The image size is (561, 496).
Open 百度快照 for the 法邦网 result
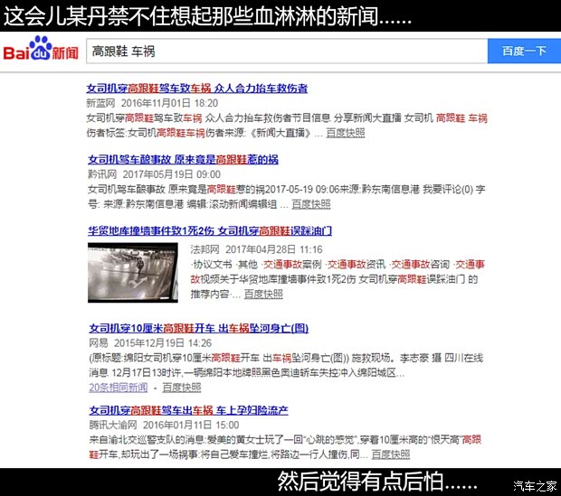[263, 295]
